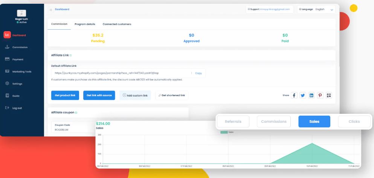Click the chart peak at 10/Feb/2022
The height and width of the screenshot is (178, 374).
pos(312,143)
